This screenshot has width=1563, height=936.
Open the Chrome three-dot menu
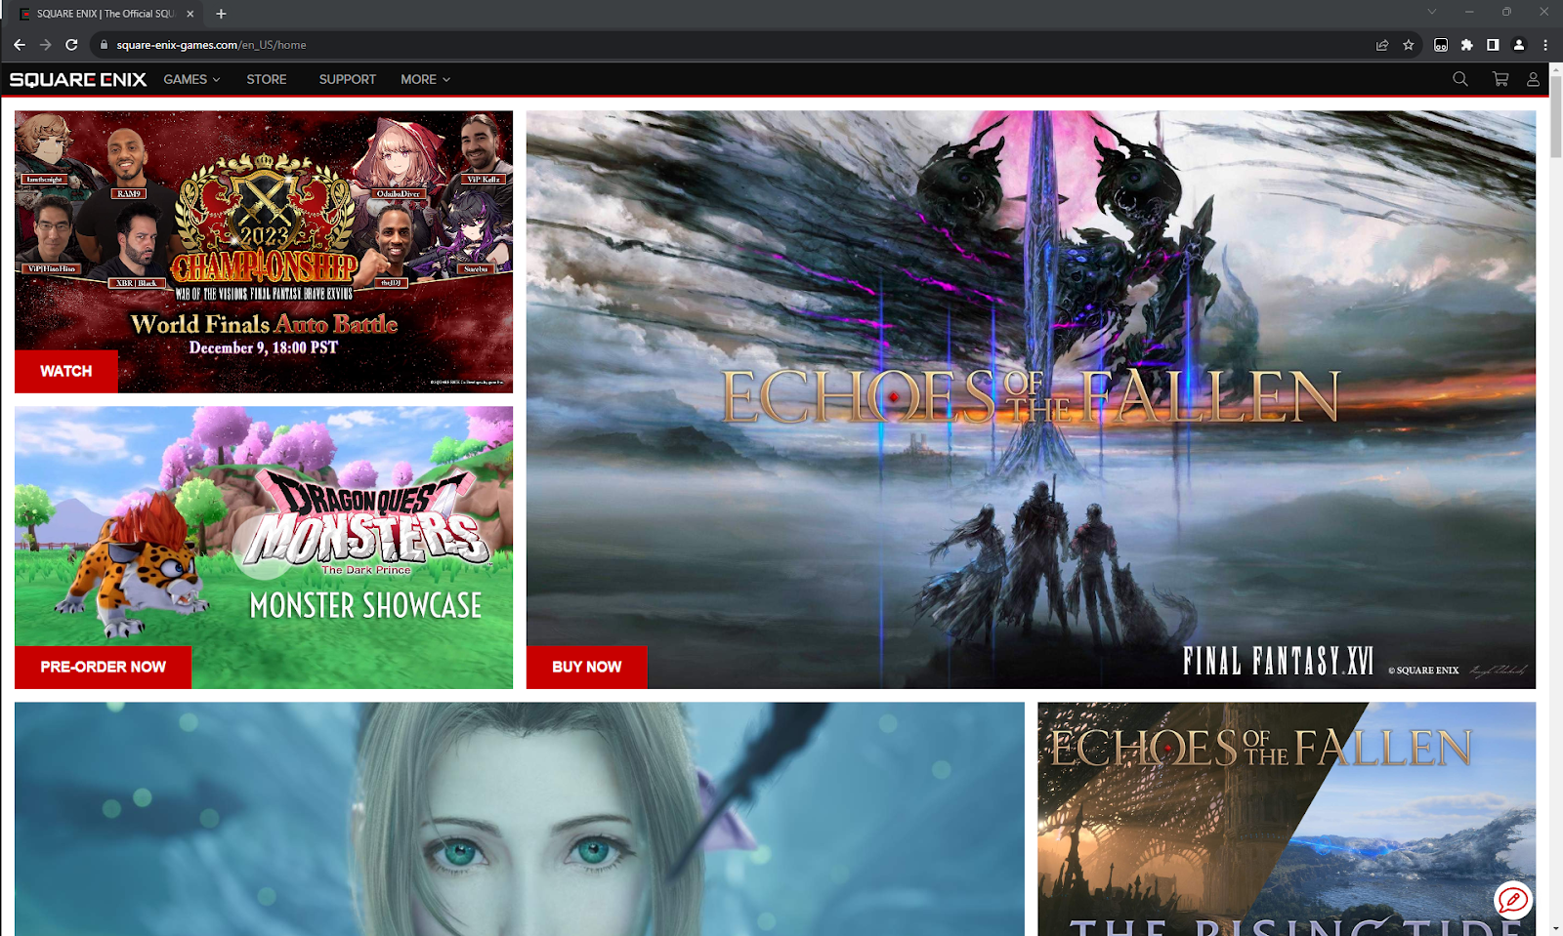coord(1545,45)
